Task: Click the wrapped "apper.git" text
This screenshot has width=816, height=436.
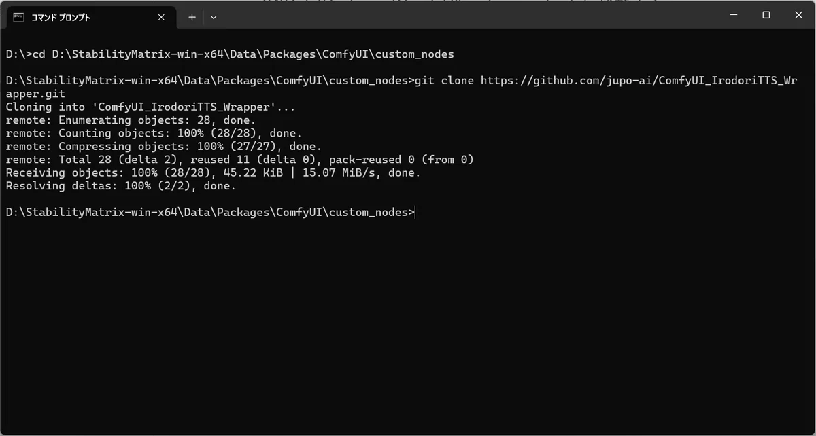Action: [35, 94]
